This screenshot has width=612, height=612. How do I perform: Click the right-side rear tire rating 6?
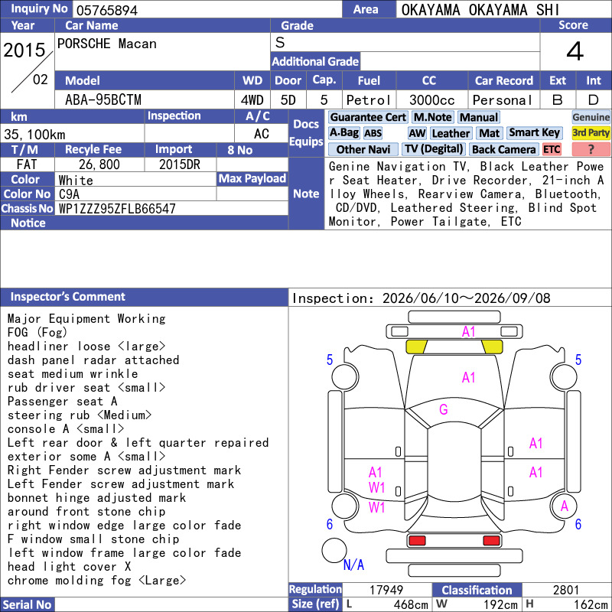pos(578,524)
